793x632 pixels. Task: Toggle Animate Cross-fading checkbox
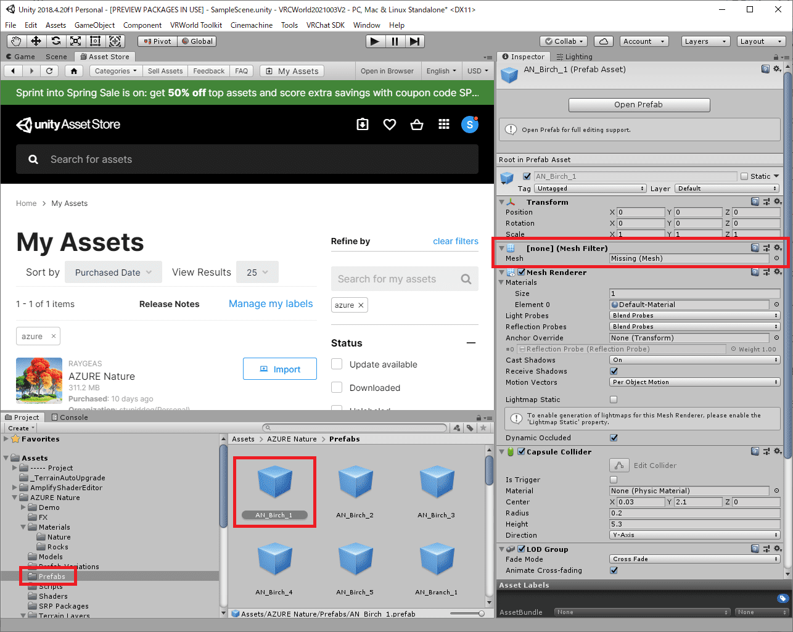(614, 570)
